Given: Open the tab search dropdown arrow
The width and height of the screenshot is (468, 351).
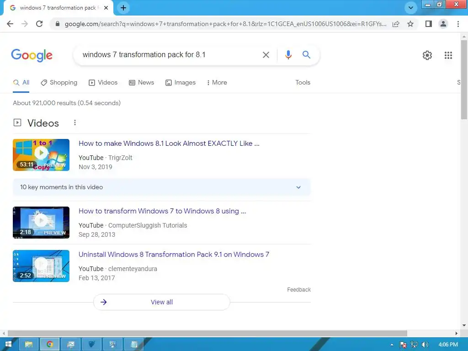Looking at the screenshot, I should point(411,8).
